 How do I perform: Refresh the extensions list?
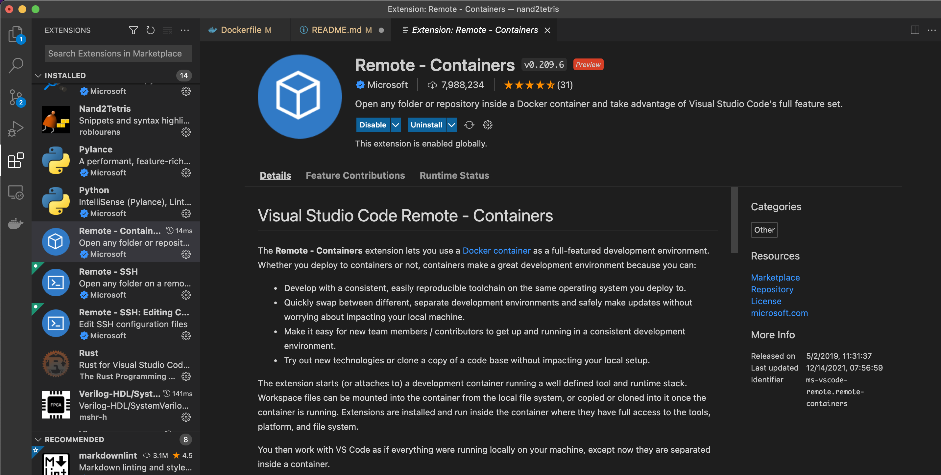pyautogui.click(x=150, y=30)
